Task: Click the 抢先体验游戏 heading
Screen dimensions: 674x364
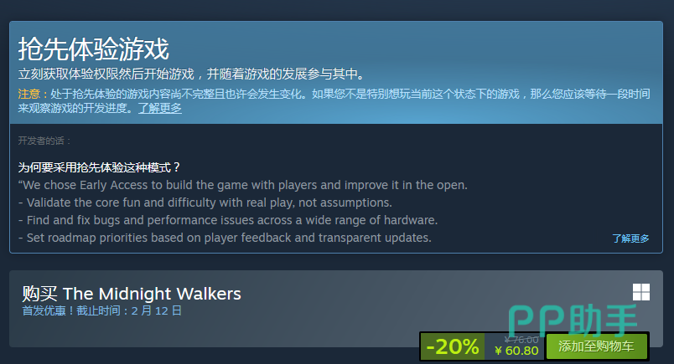Action: point(93,49)
